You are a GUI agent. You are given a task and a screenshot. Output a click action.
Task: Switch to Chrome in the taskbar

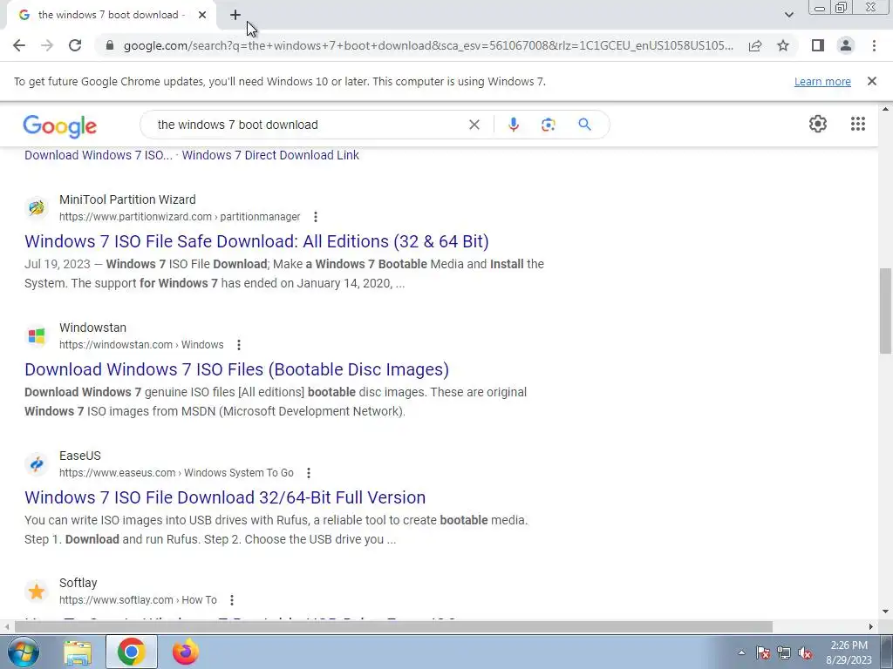[131, 652]
